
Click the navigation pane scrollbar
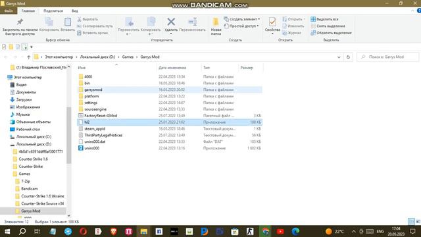(x=68, y=135)
